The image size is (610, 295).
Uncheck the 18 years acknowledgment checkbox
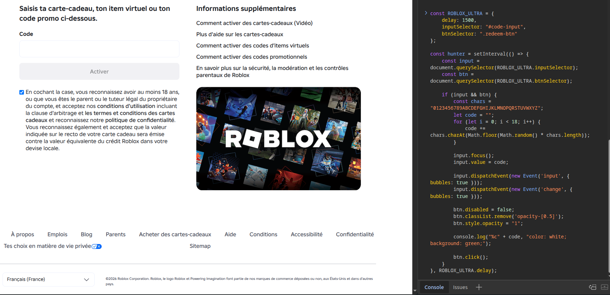point(22,92)
